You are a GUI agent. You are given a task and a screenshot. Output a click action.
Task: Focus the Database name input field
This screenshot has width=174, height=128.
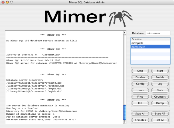[158, 33]
